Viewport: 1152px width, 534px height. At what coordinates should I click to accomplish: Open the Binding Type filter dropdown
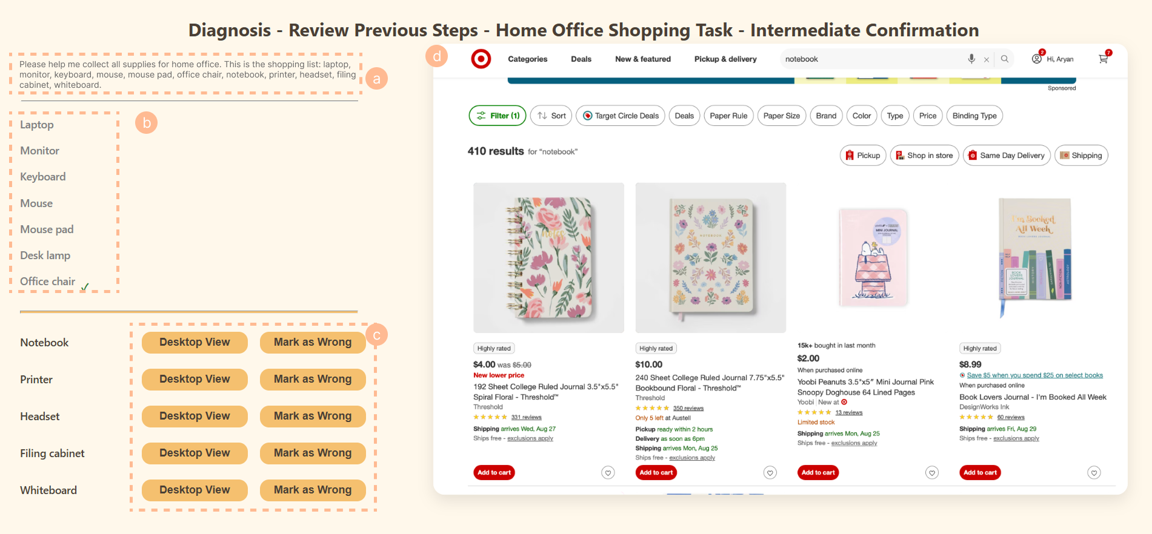[x=974, y=116]
